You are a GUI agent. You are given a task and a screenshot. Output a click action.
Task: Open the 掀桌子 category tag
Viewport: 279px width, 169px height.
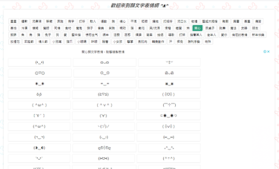click(x=210, y=28)
